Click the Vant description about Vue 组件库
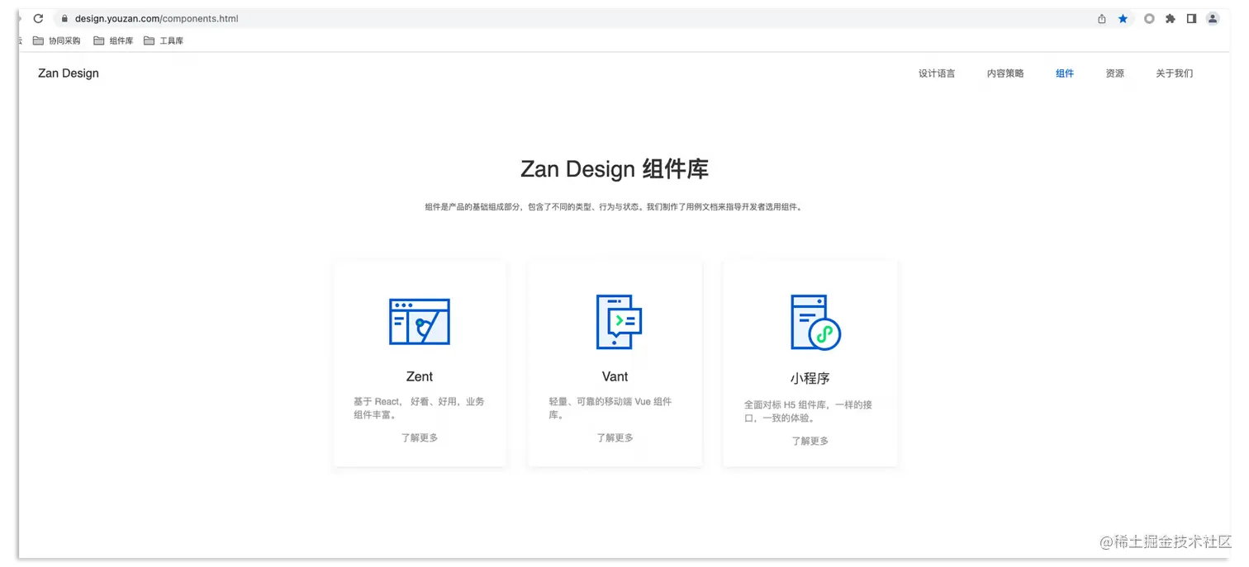The image size is (1249, 567). point(610,408)
